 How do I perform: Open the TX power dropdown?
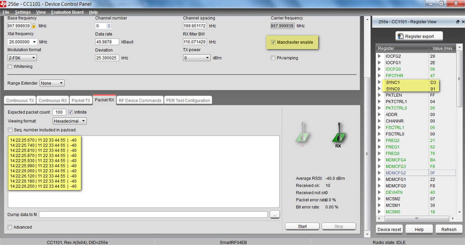point(197,58)
